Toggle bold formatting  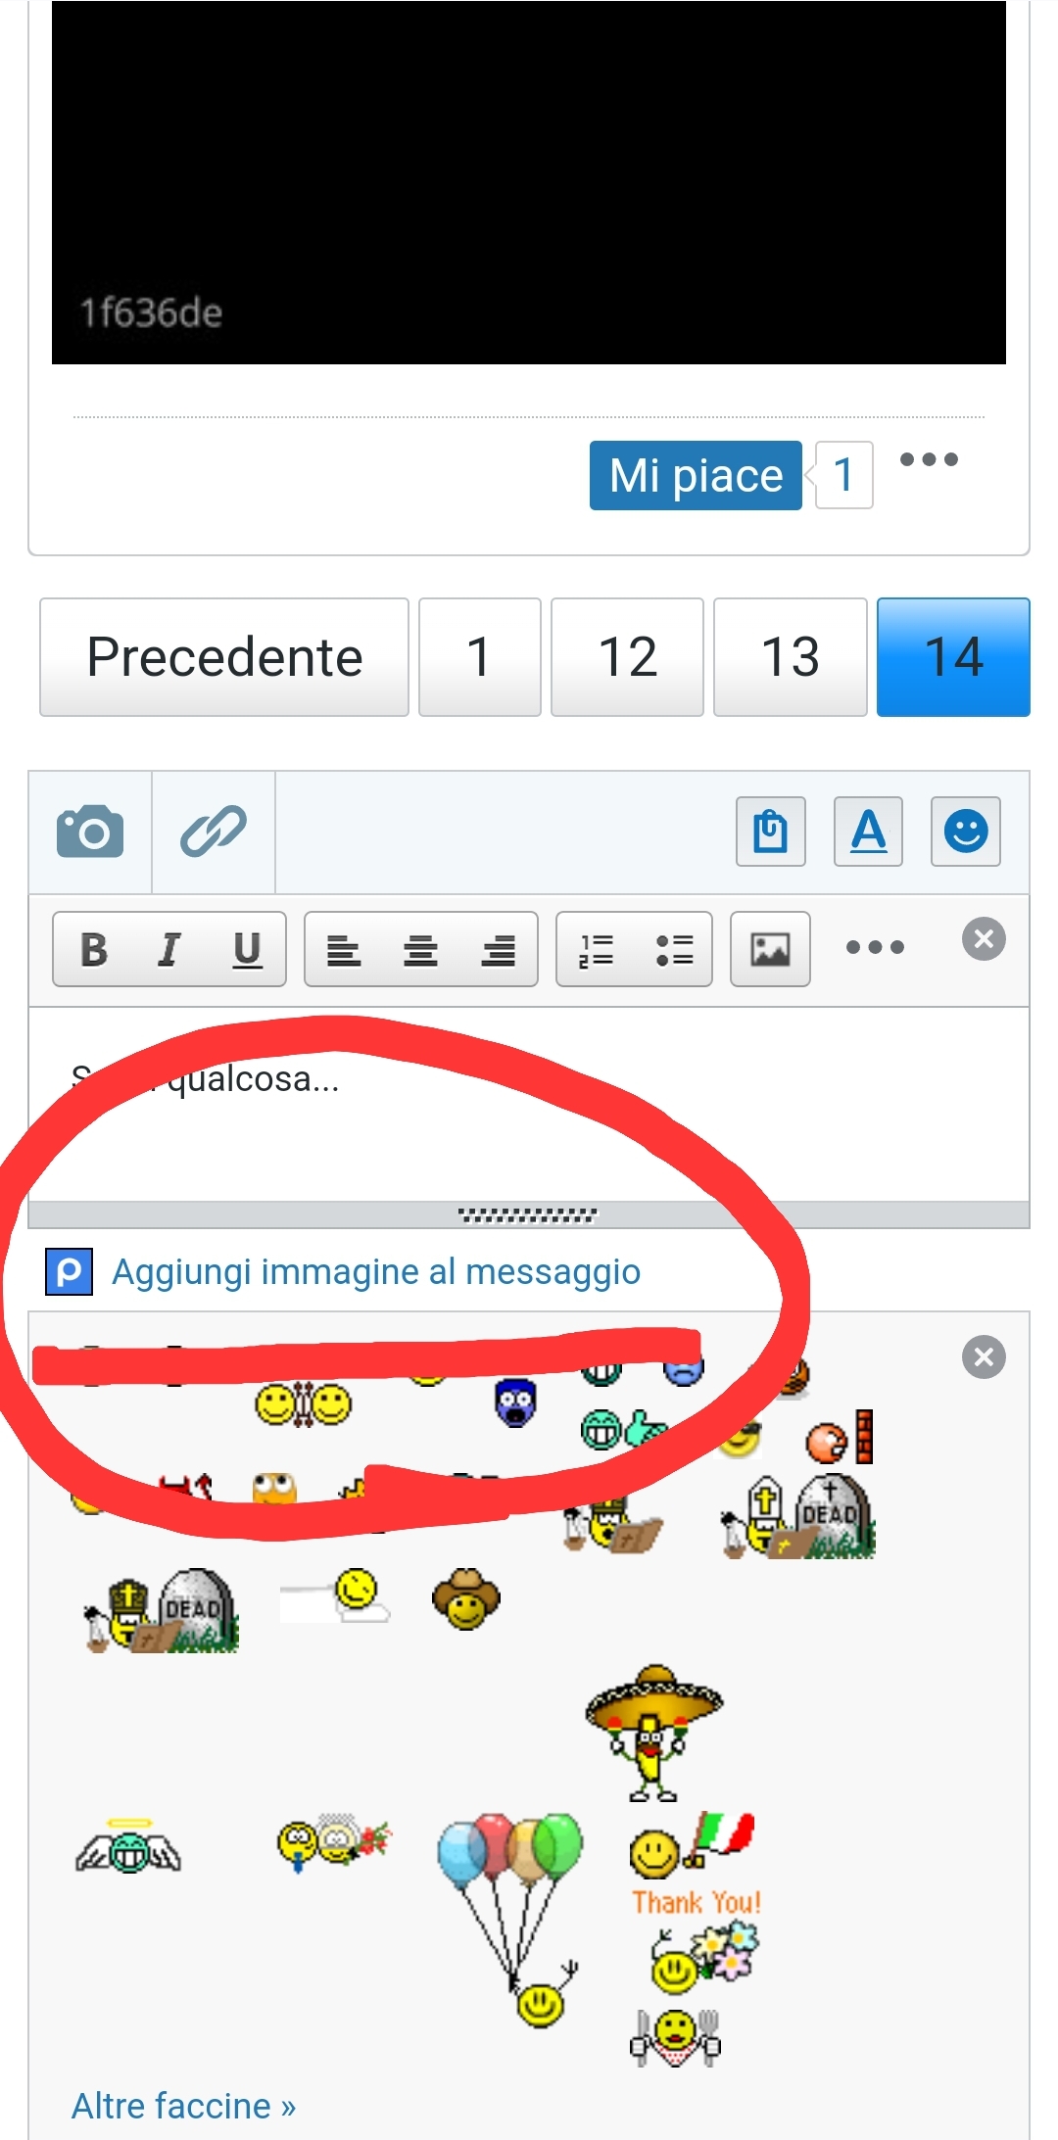pos(93,949)
